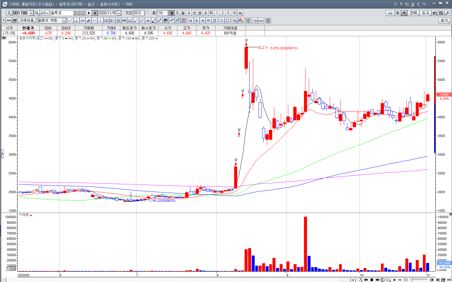This screenshot has width=452, height=282.
Task: Open saved chart folder icon
Action: [435, 13]
